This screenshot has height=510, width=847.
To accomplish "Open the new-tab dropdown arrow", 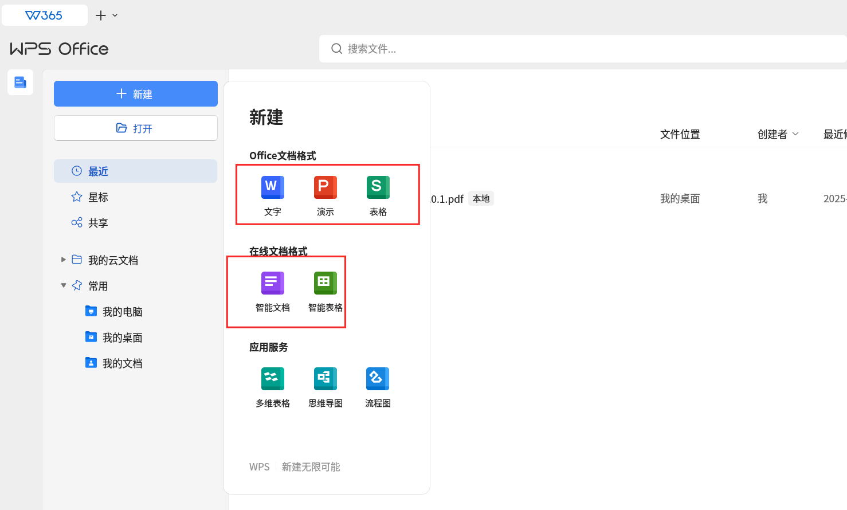I will [x=115, y=15].
